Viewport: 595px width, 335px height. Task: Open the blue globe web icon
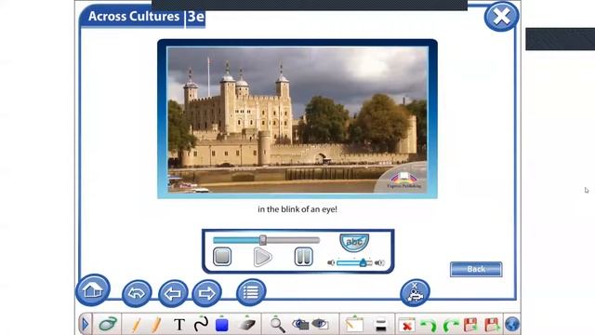click(512, 325)
